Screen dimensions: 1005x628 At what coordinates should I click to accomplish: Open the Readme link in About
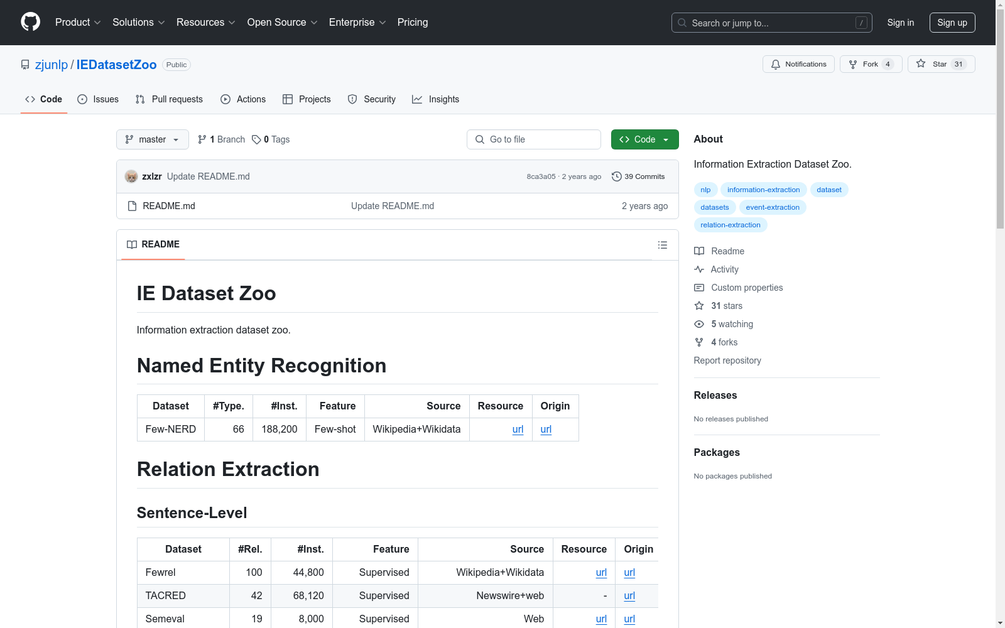coord(719,251)
